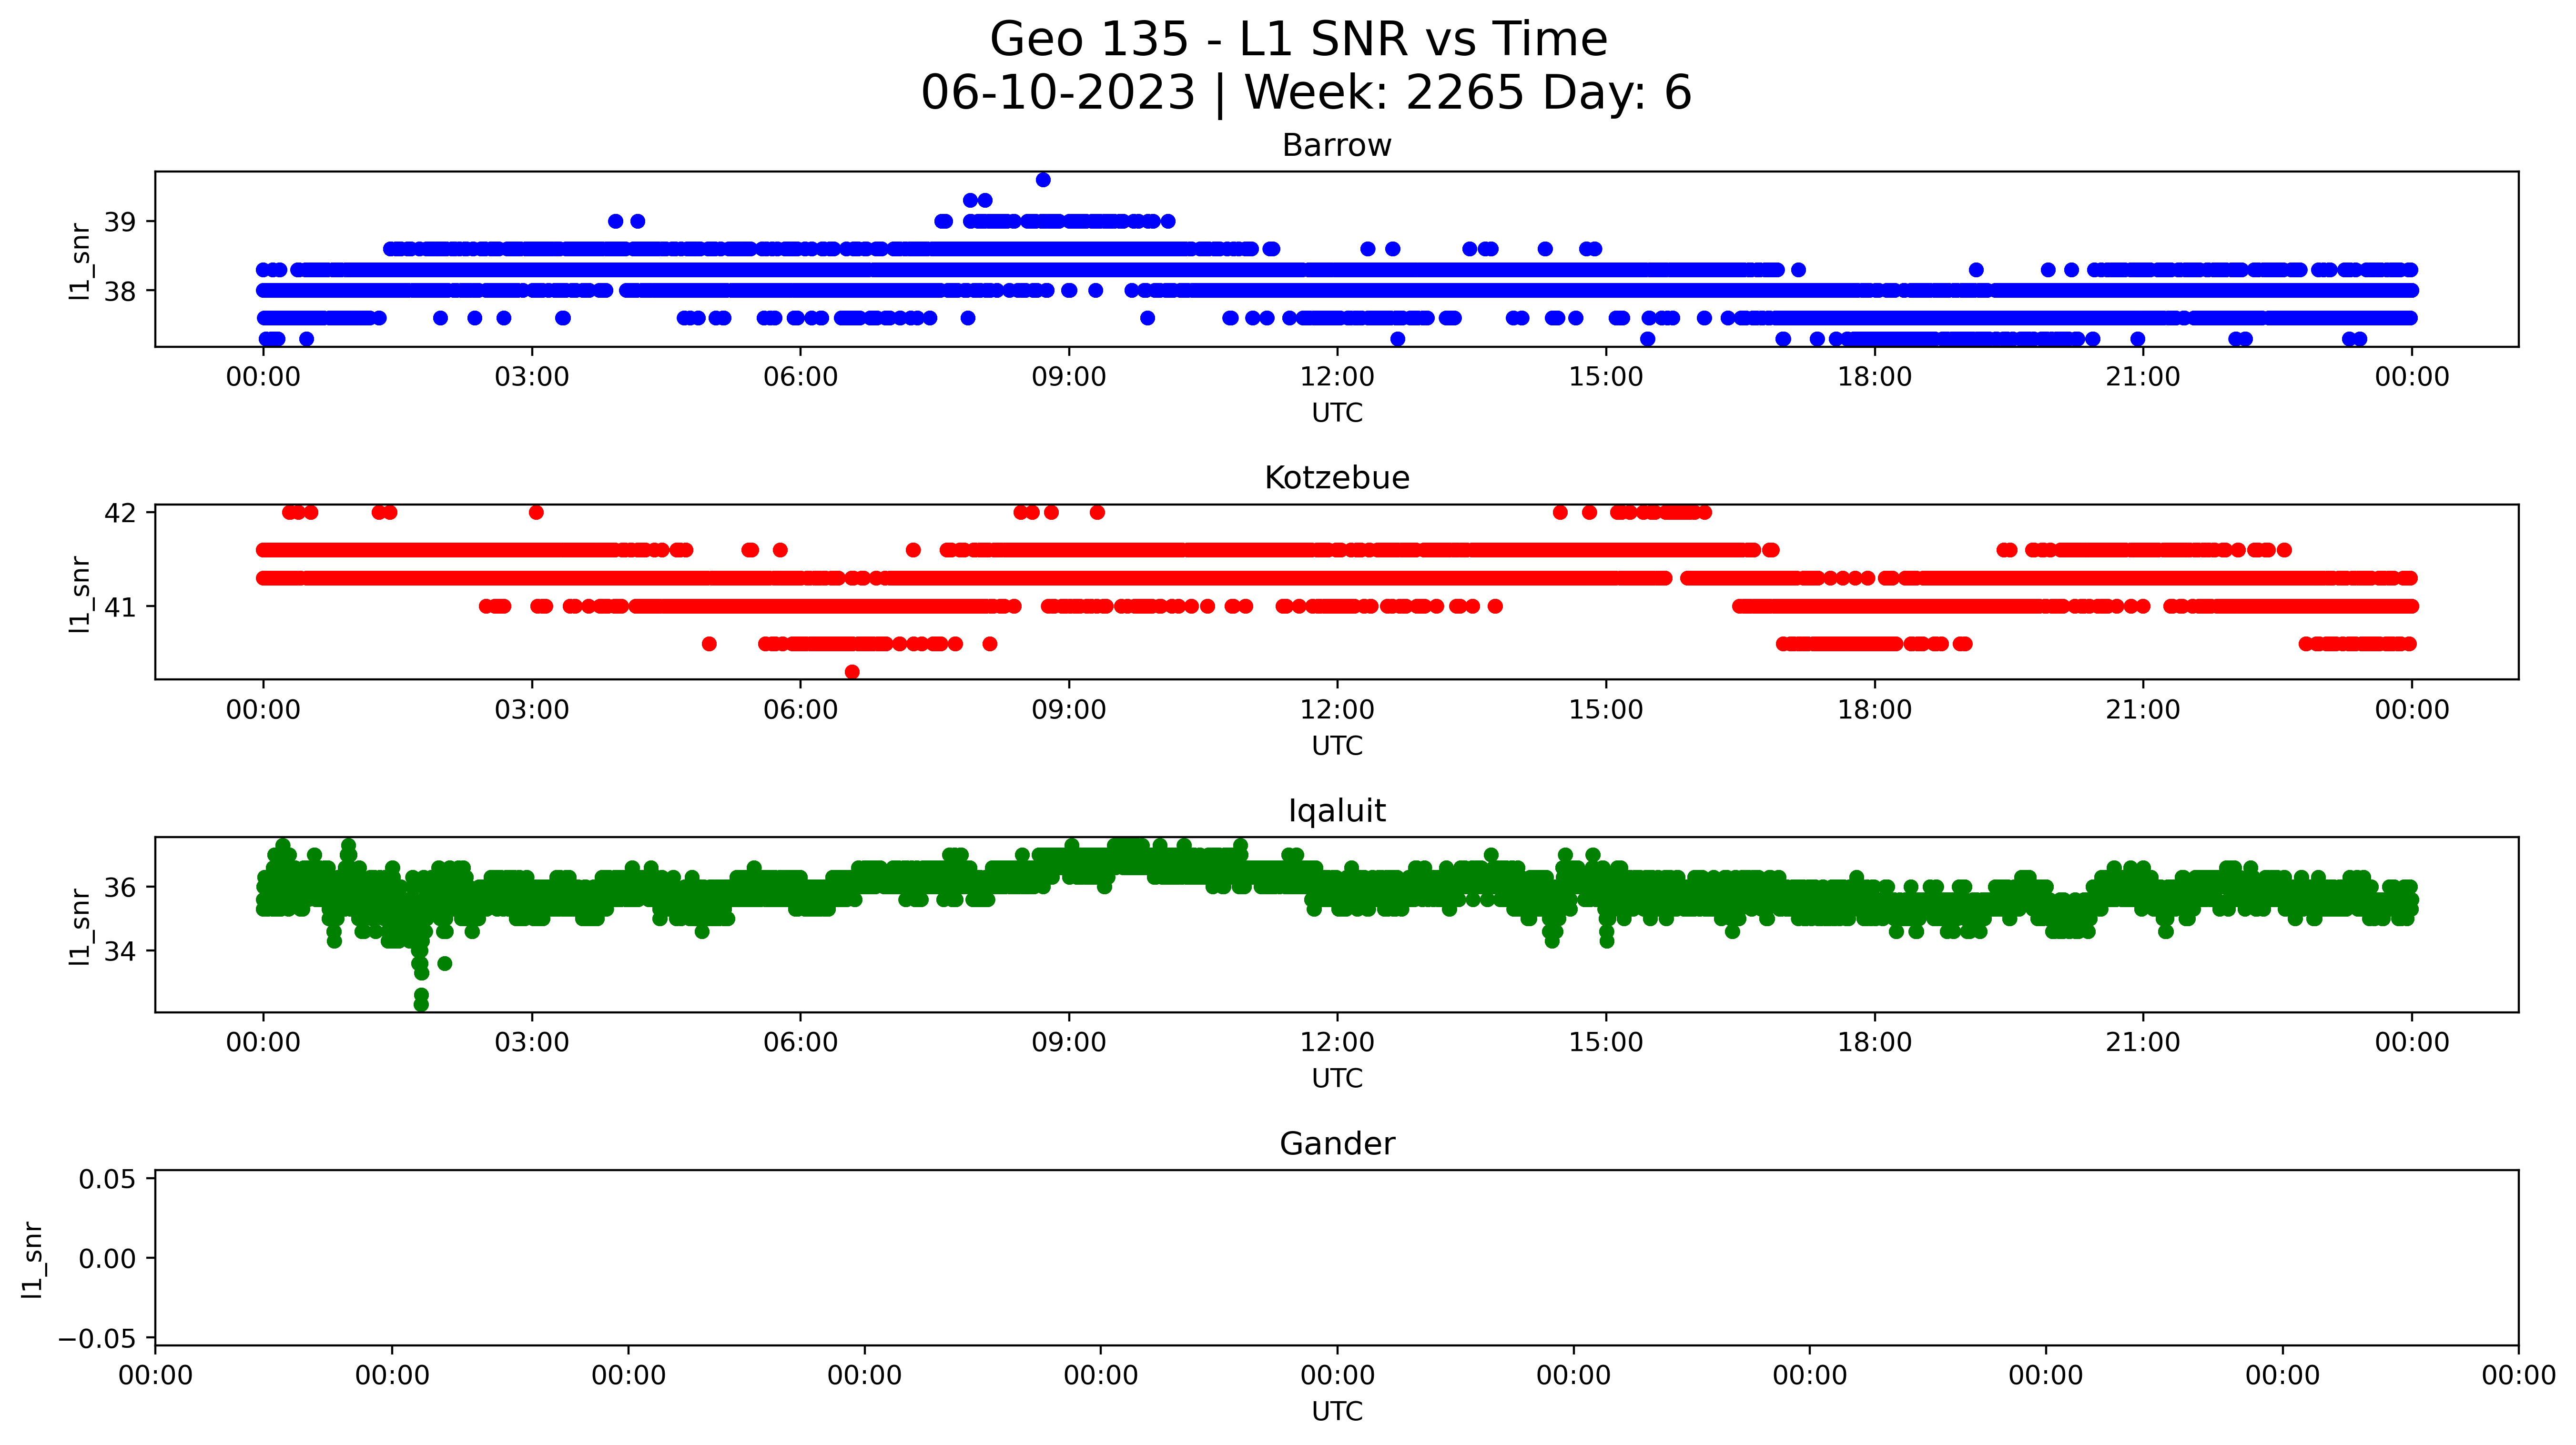This screenshot has width=2576, height=1445.
Task: Click the UTC label under the Barrow plot
Action: [1337, 413]
